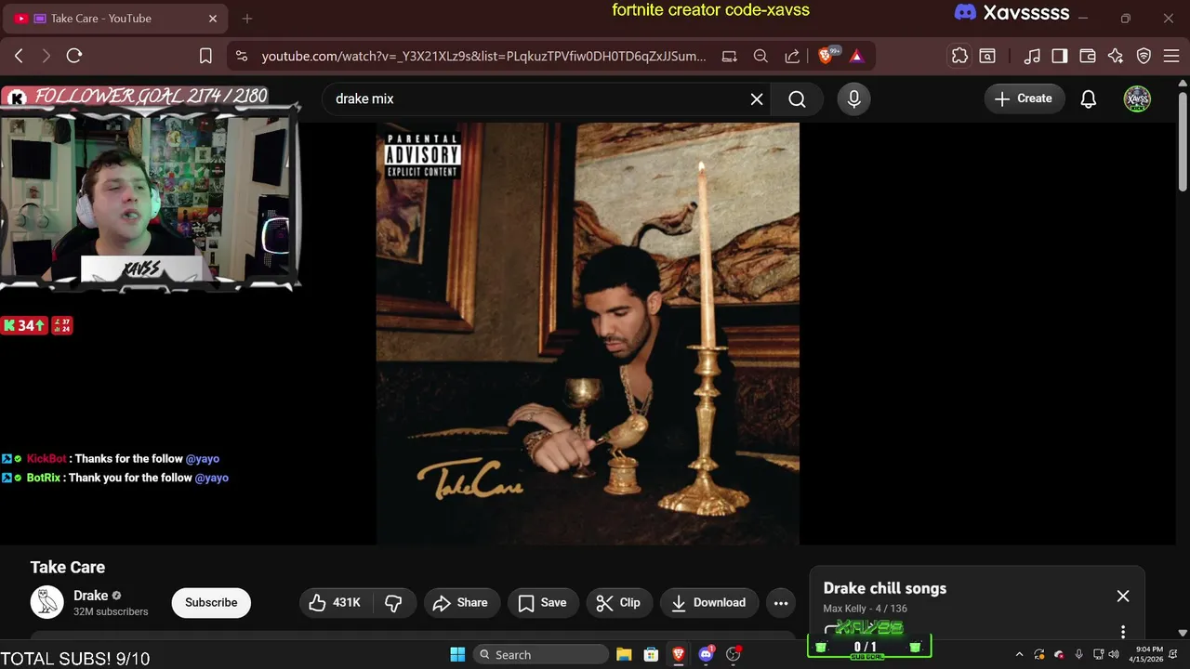1190x669 pixels.
Task: Bookmark this page with the bookmark icon
Action: 205,56
